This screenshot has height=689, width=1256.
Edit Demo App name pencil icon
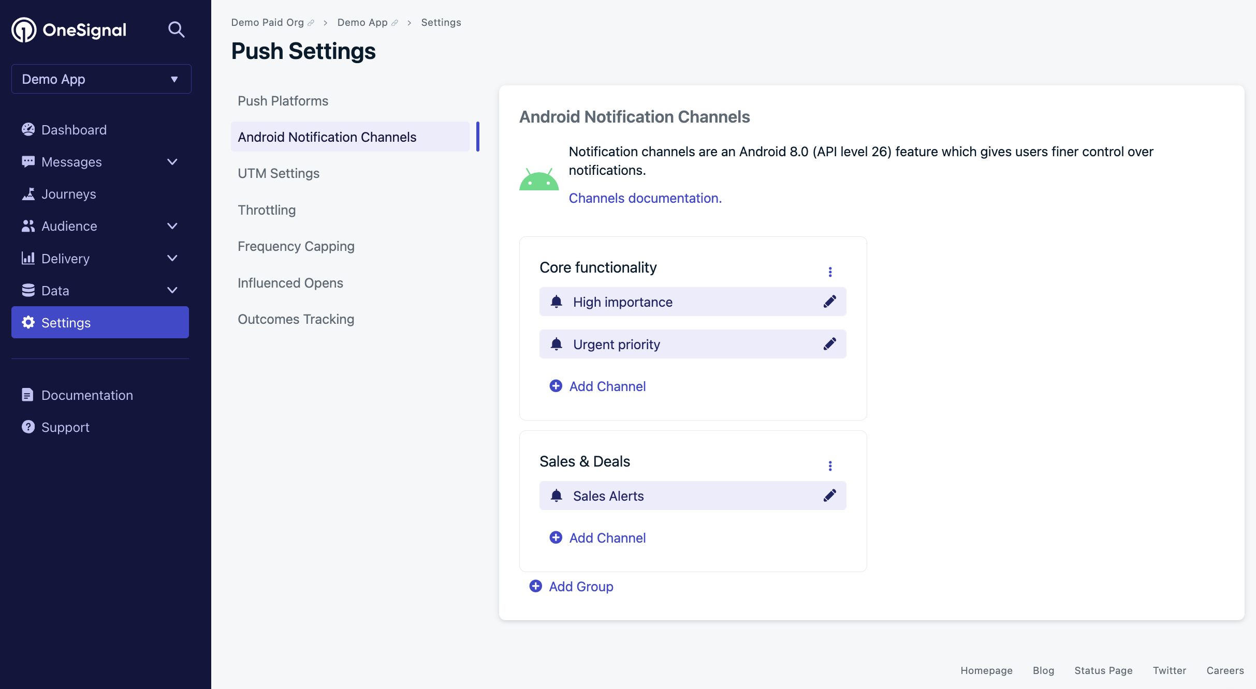pyautogui.click(x=395, y=23)
